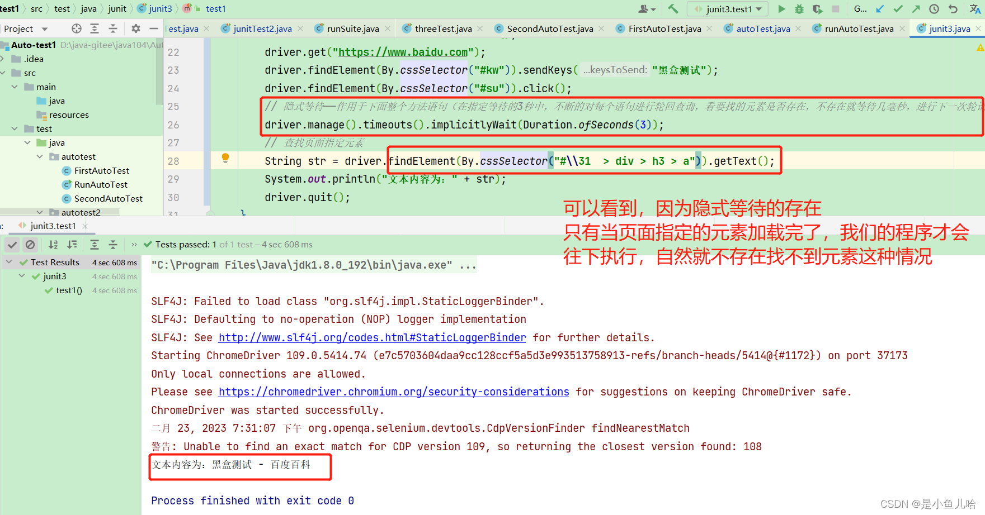This screenshot has width=985, height=515.
Task: Sort test results by duration
Action: [x=72, y=245]
